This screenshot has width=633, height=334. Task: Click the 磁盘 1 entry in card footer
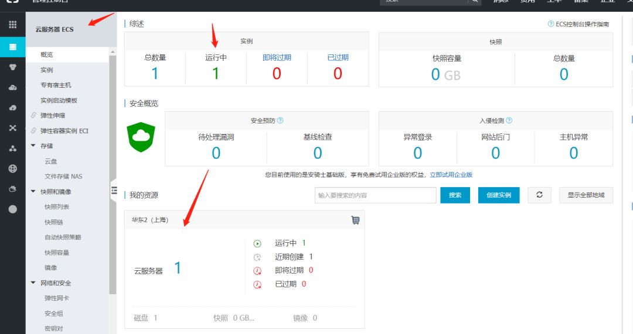point(145,318)
